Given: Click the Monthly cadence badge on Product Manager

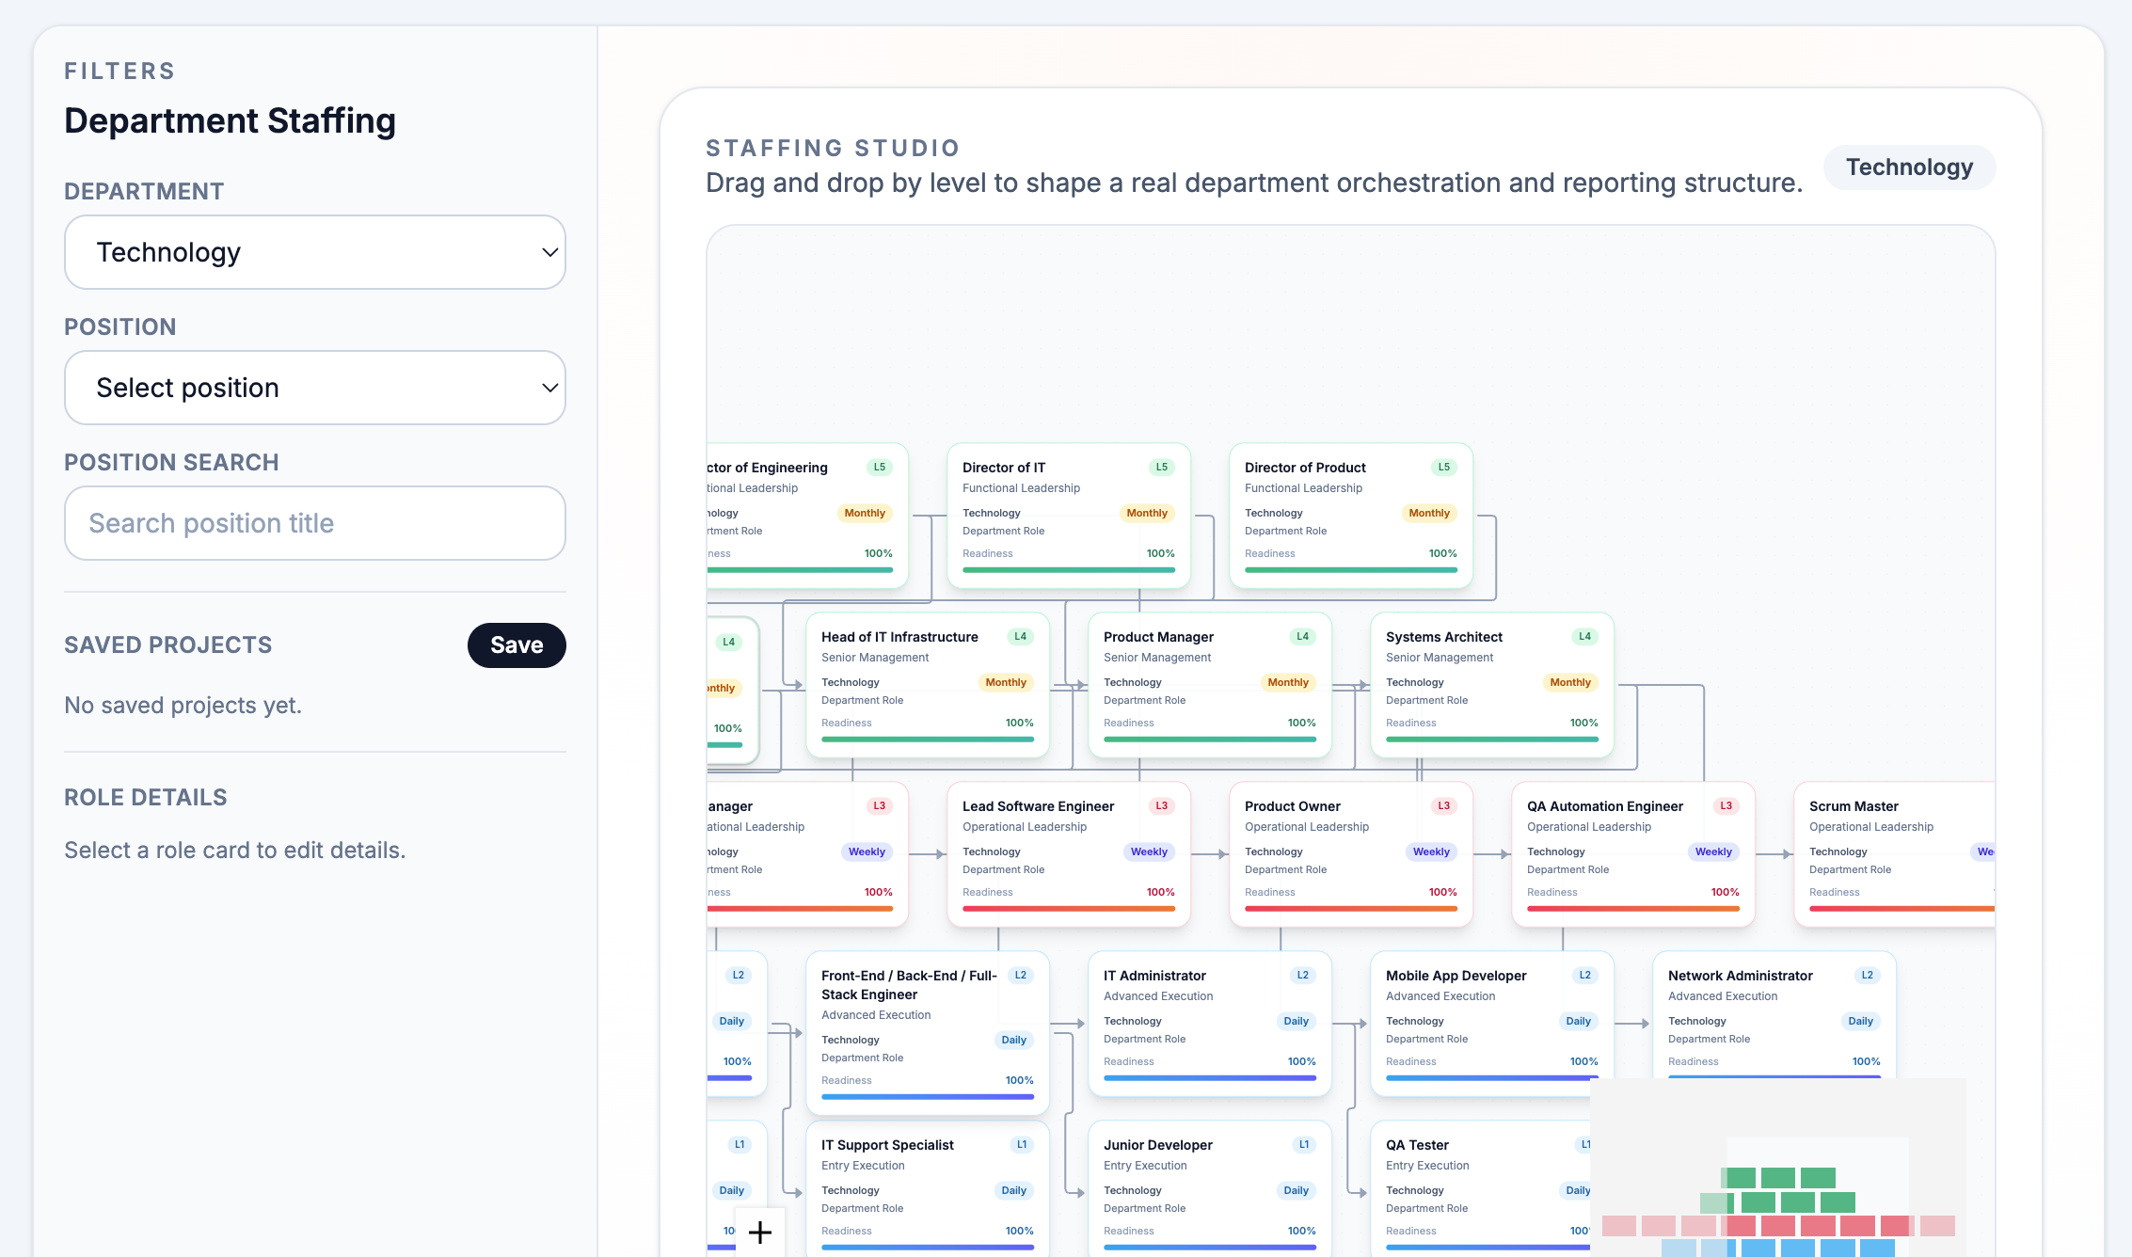Looking at the screenshot, I should point(1287,682).
